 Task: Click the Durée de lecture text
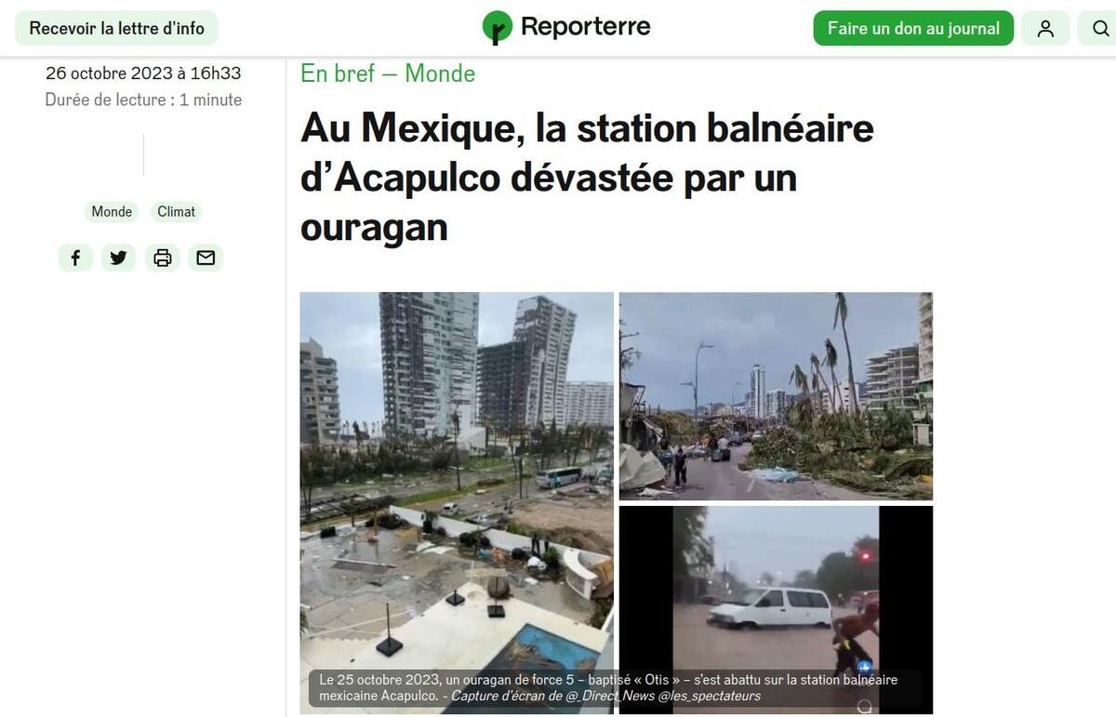click(143, 100)
